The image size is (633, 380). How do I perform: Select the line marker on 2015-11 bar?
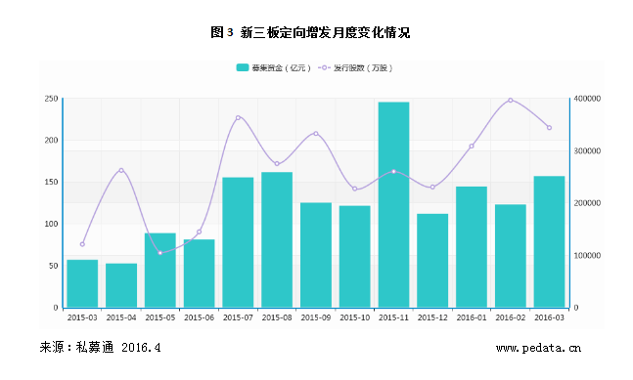393,172
